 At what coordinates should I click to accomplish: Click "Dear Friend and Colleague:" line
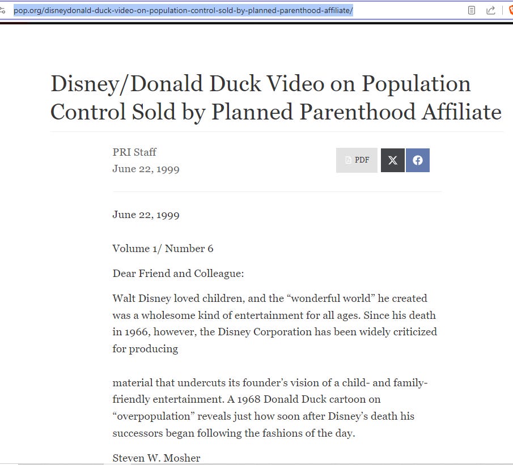[x=179, y=274]
